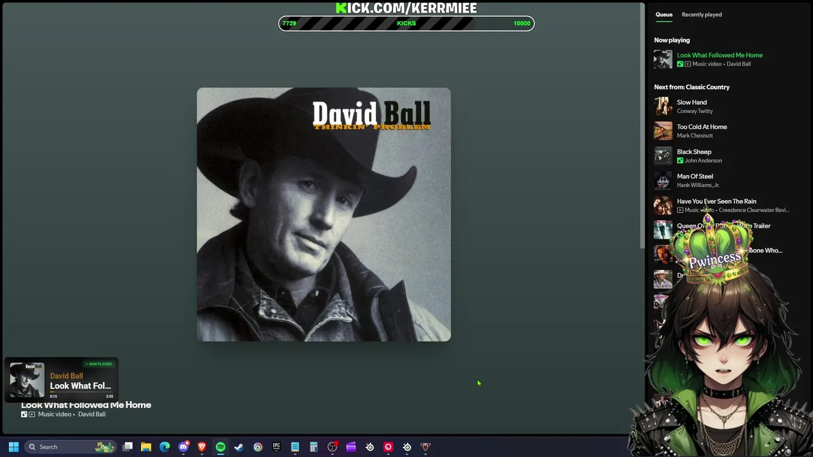Viewport: 813px width, 457px height.
Task: Open Brave browser from the taskbar
Action: tap(202, 447)
